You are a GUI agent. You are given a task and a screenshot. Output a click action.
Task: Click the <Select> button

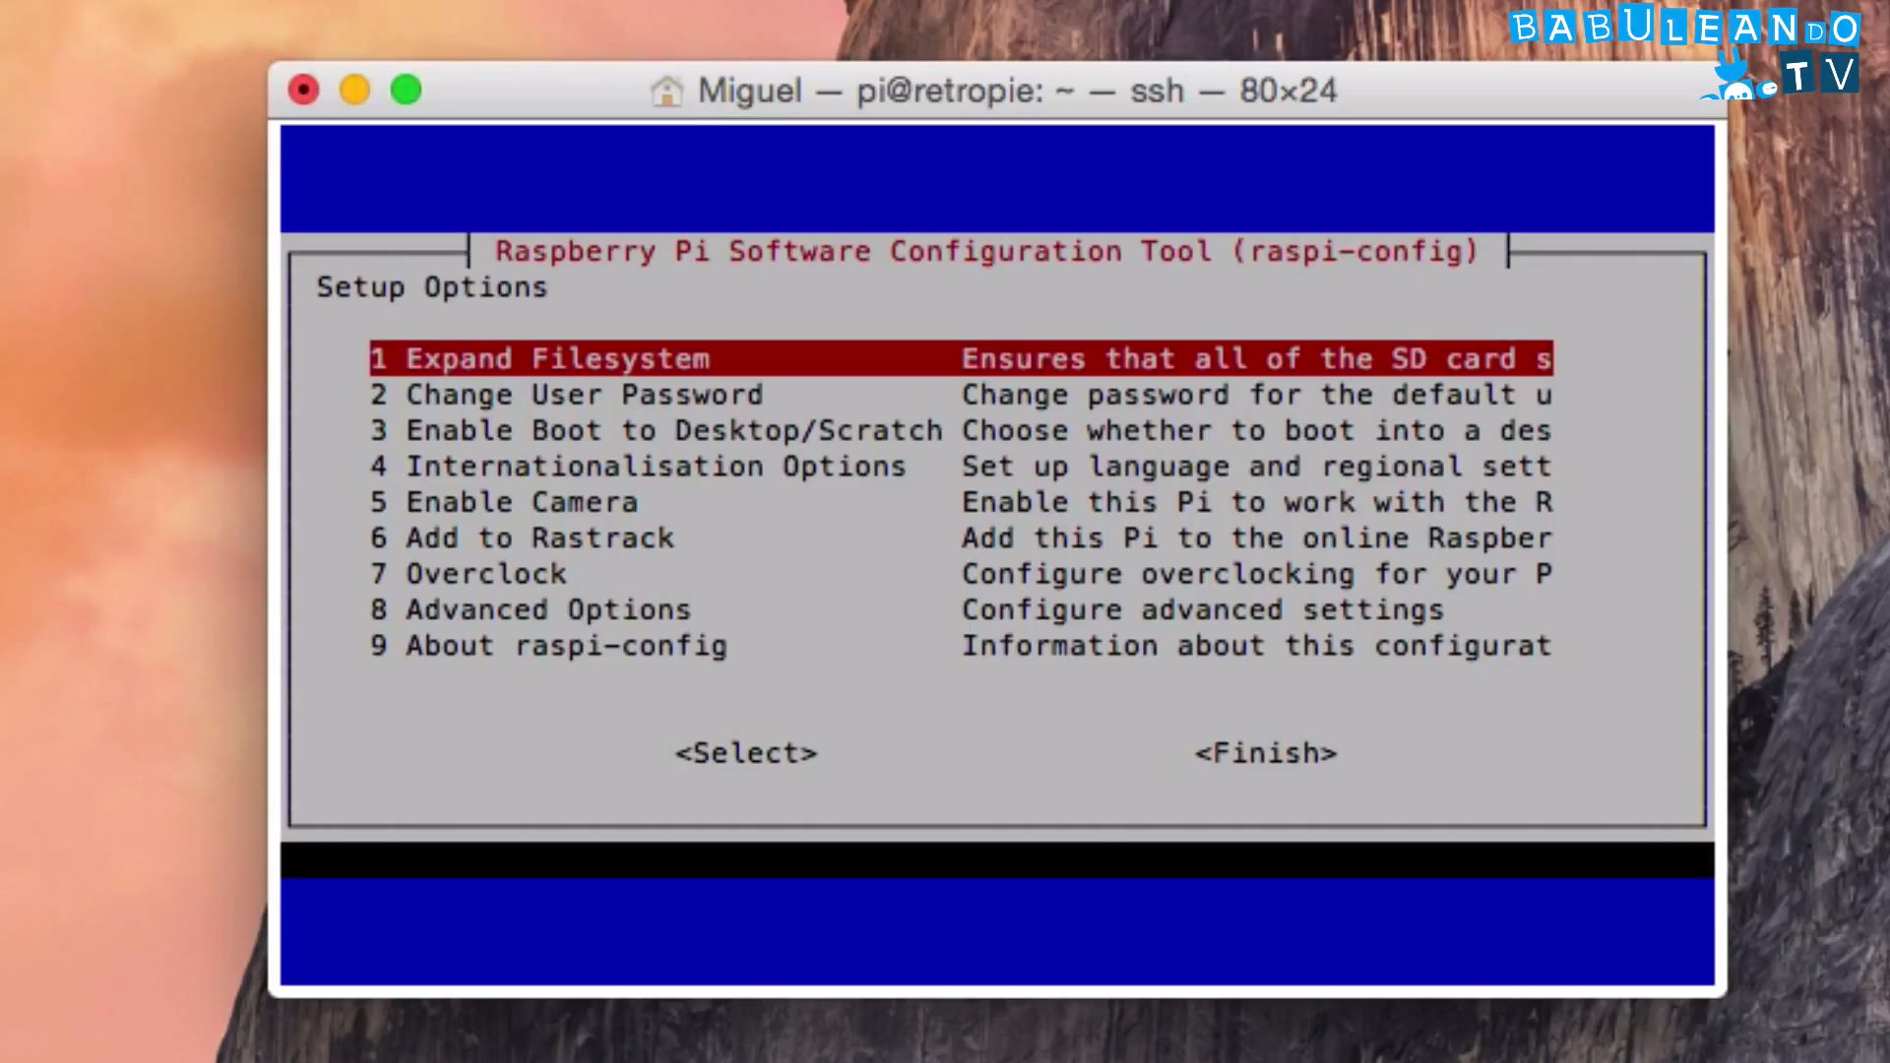pos(746,753)
